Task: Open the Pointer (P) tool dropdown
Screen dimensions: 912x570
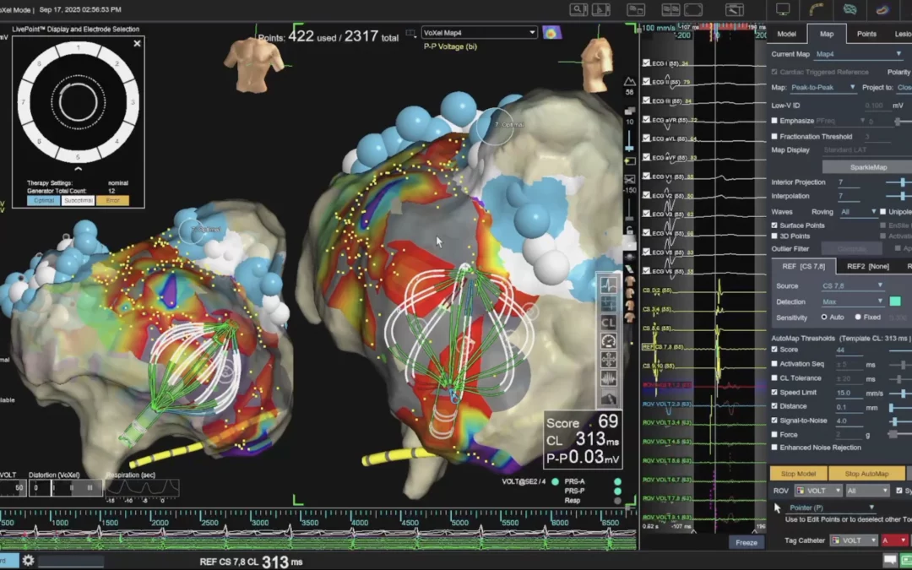Action: pos(832,508)
